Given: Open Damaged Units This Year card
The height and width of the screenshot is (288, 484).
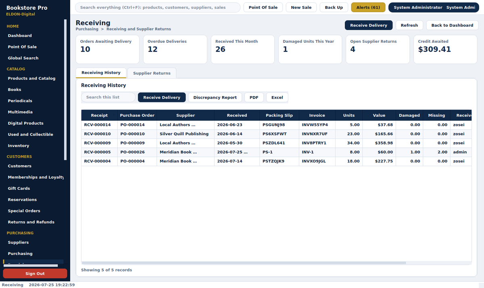Looking at the screenshot, I should (x=310, y=49).
